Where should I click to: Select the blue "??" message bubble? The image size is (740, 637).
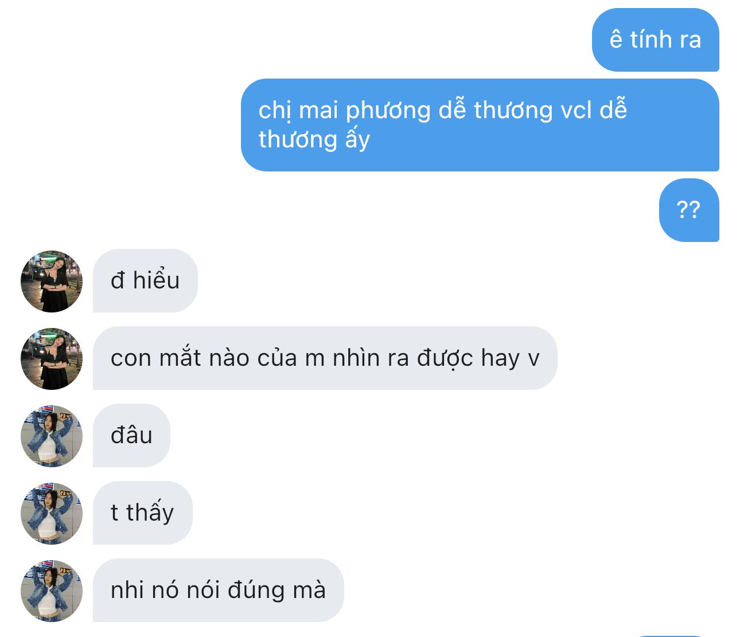pyautogui.click(x=689, y=210)
